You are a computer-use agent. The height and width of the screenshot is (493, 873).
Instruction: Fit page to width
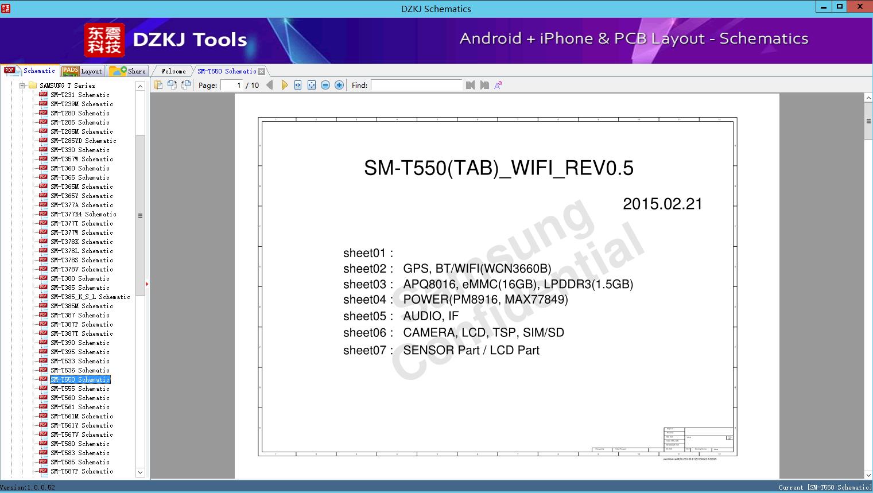(x=298, y=85)
